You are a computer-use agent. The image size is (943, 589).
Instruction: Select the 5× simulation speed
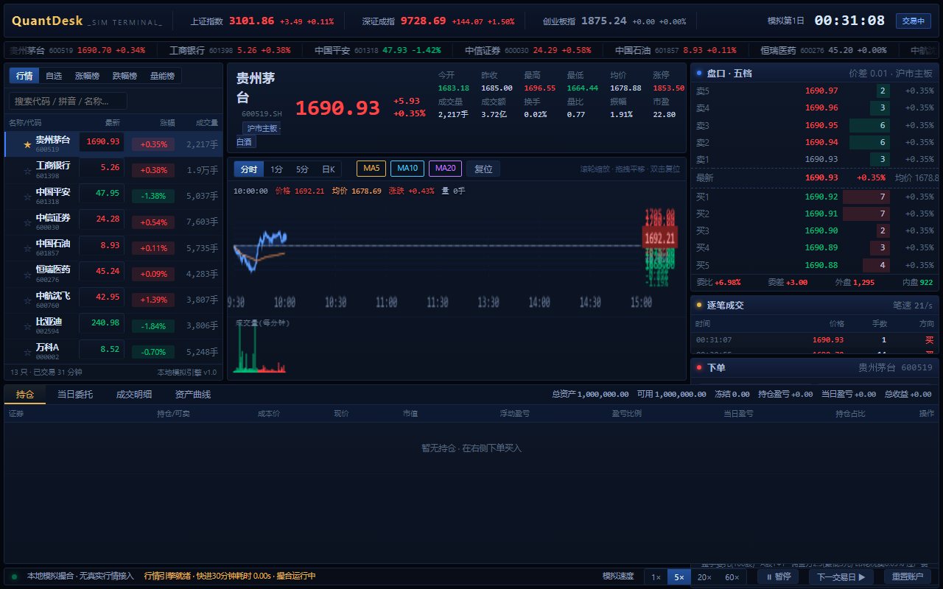[680, 576]
